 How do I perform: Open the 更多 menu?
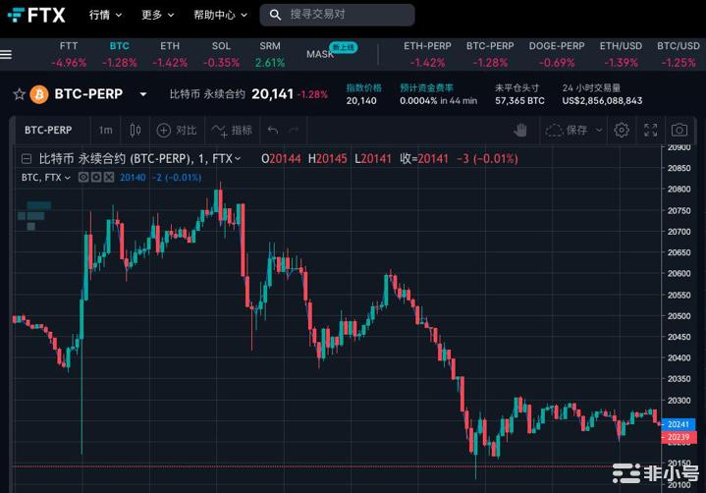coord(157,15)
